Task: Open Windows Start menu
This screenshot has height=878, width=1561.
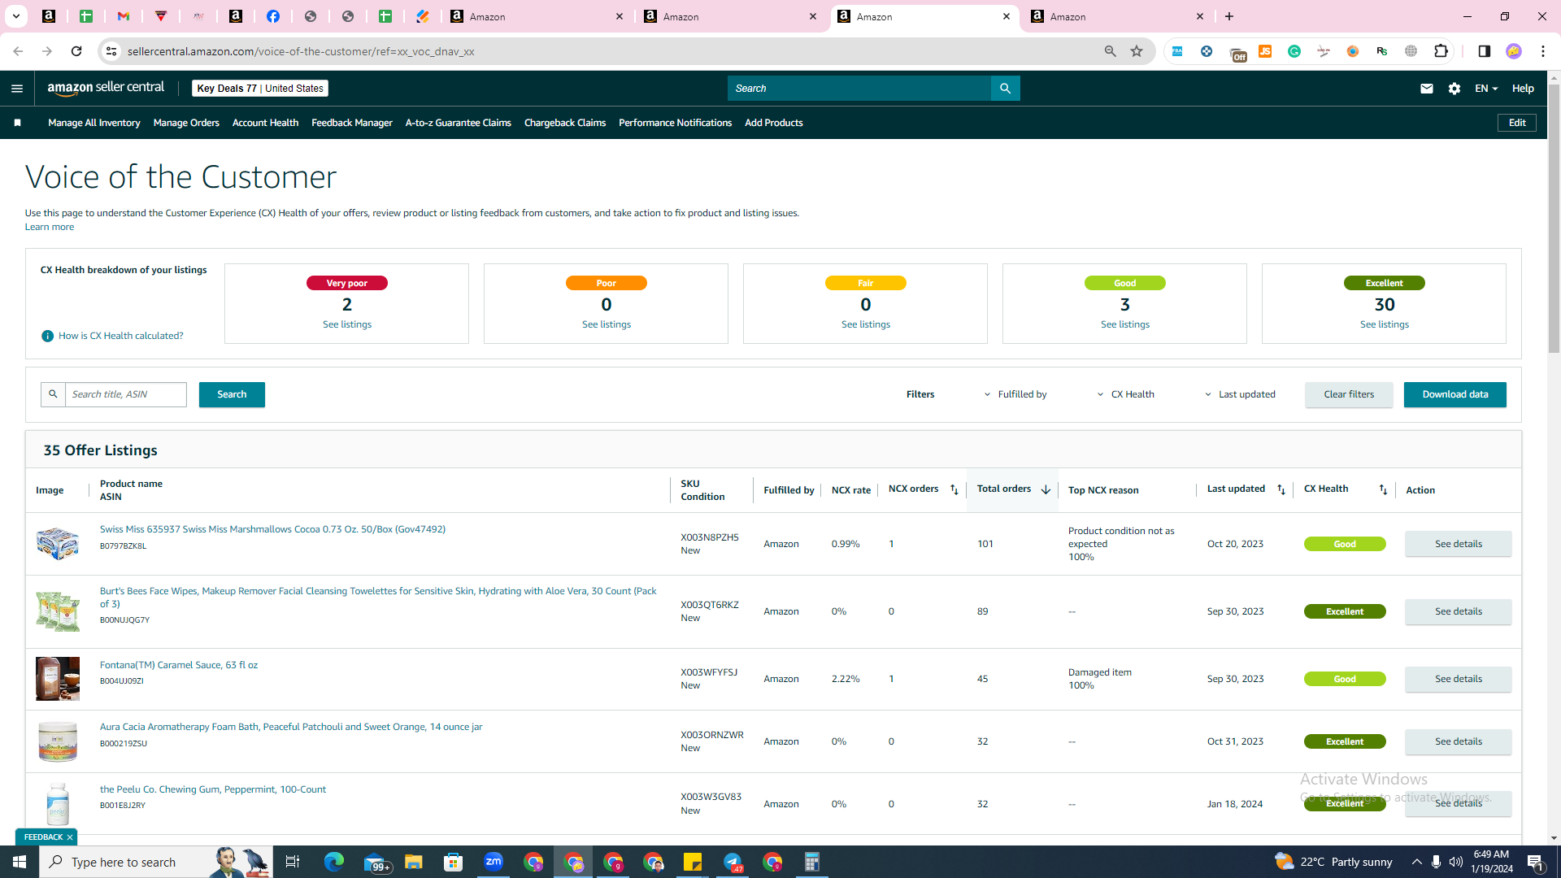Action: tap(20, 862)
